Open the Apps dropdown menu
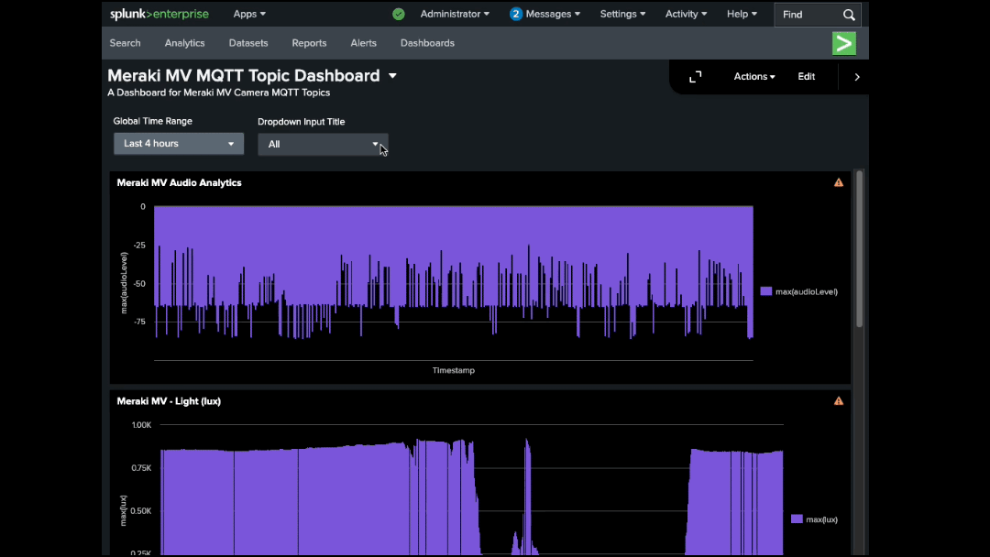The image size is (990, 557). click(249, 14)
